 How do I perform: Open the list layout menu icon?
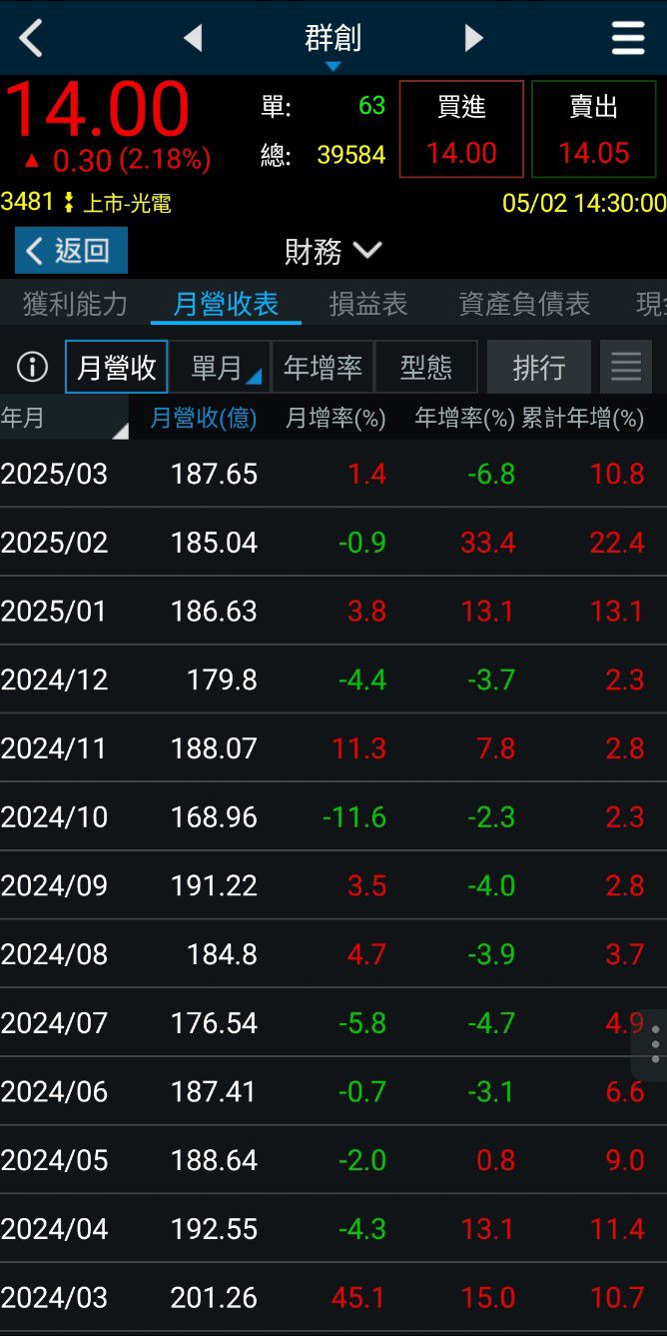tap(626, 367)
